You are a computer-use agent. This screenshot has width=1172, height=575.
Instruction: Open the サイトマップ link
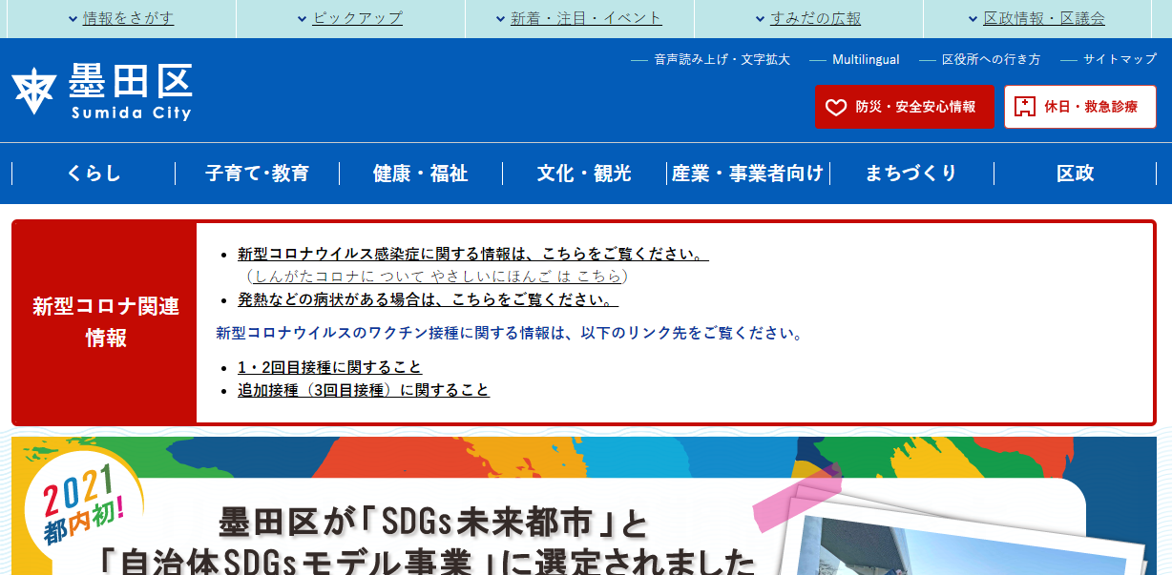(1120, 59)
